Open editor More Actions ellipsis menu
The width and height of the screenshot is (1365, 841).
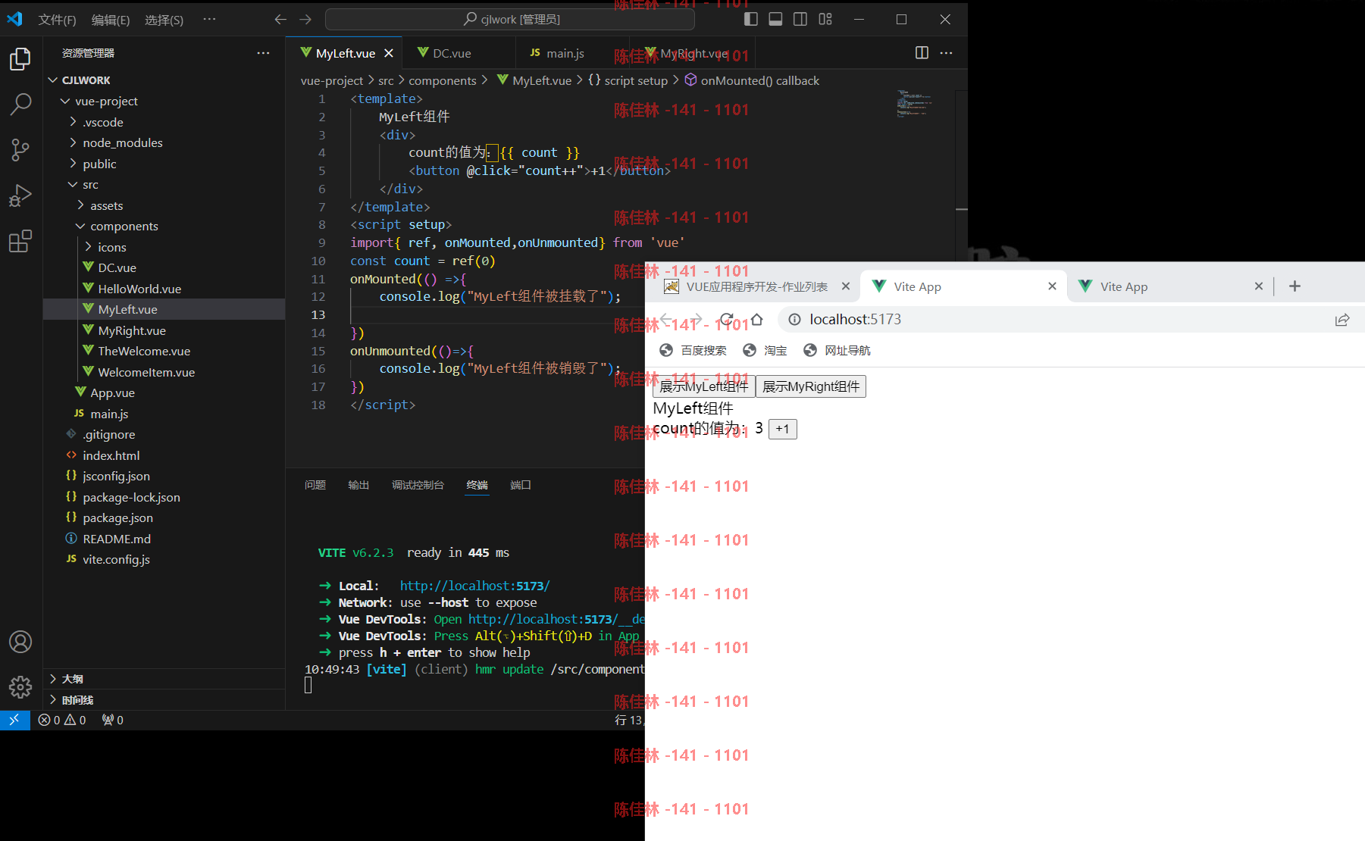click(x=946, y=52)
